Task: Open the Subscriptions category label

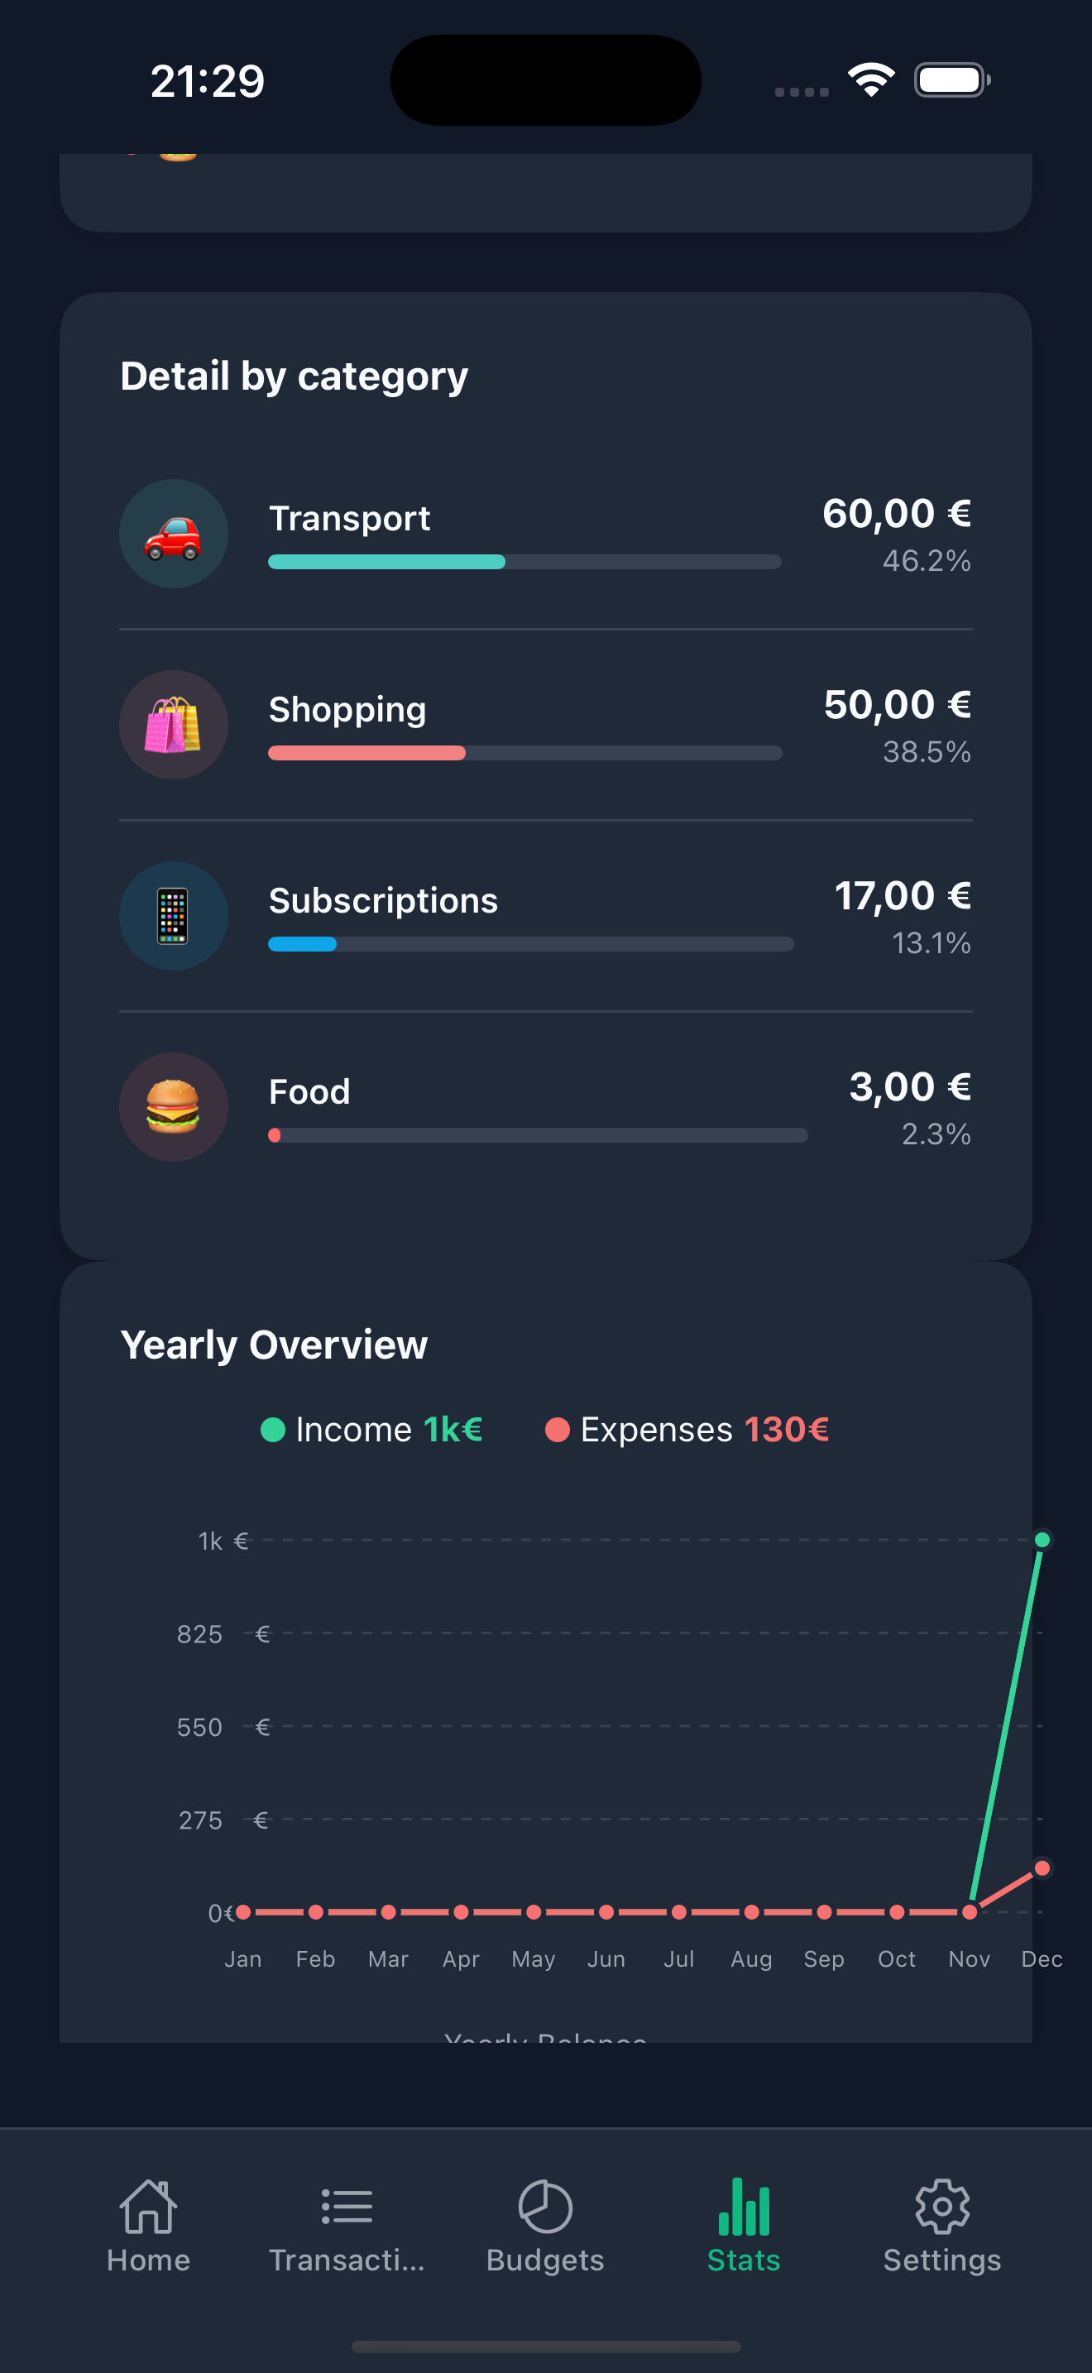Action: [383, 900]
